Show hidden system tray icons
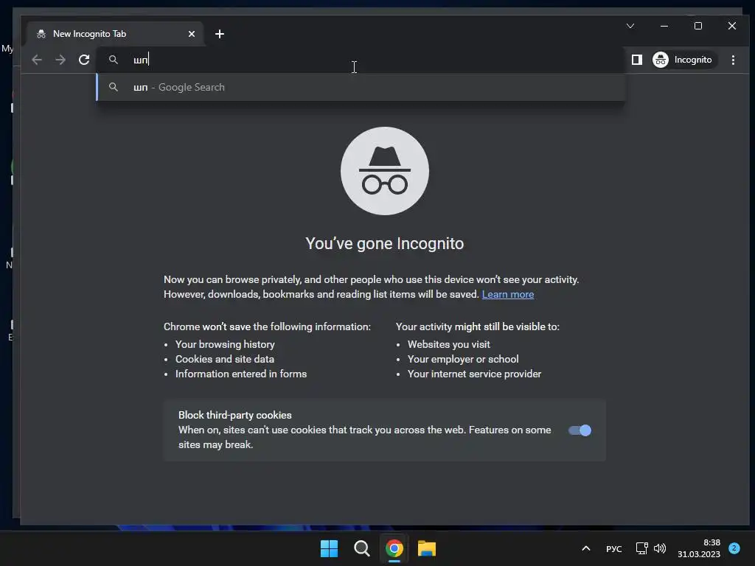 tap(586, 548)
